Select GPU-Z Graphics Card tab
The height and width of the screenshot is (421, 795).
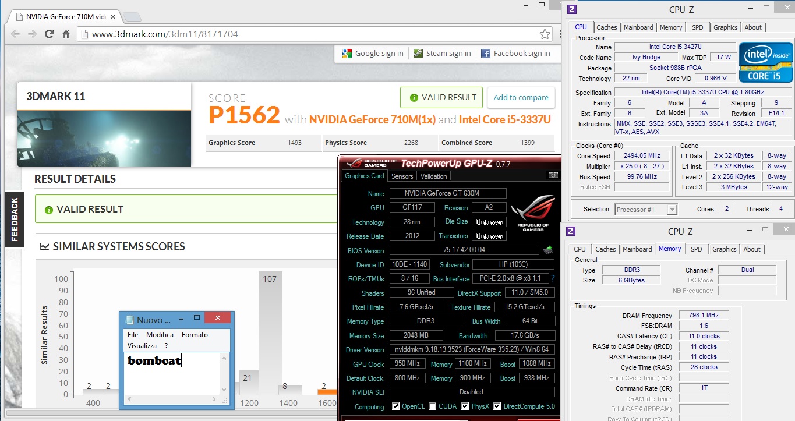[x=365, y=176]
